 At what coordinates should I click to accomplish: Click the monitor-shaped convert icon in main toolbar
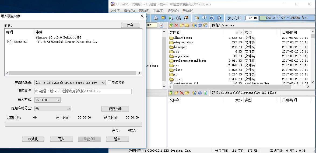[163, 18]
